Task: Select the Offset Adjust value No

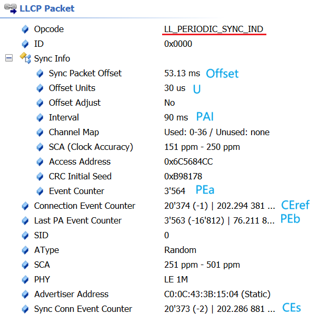Action: (170, 103)
